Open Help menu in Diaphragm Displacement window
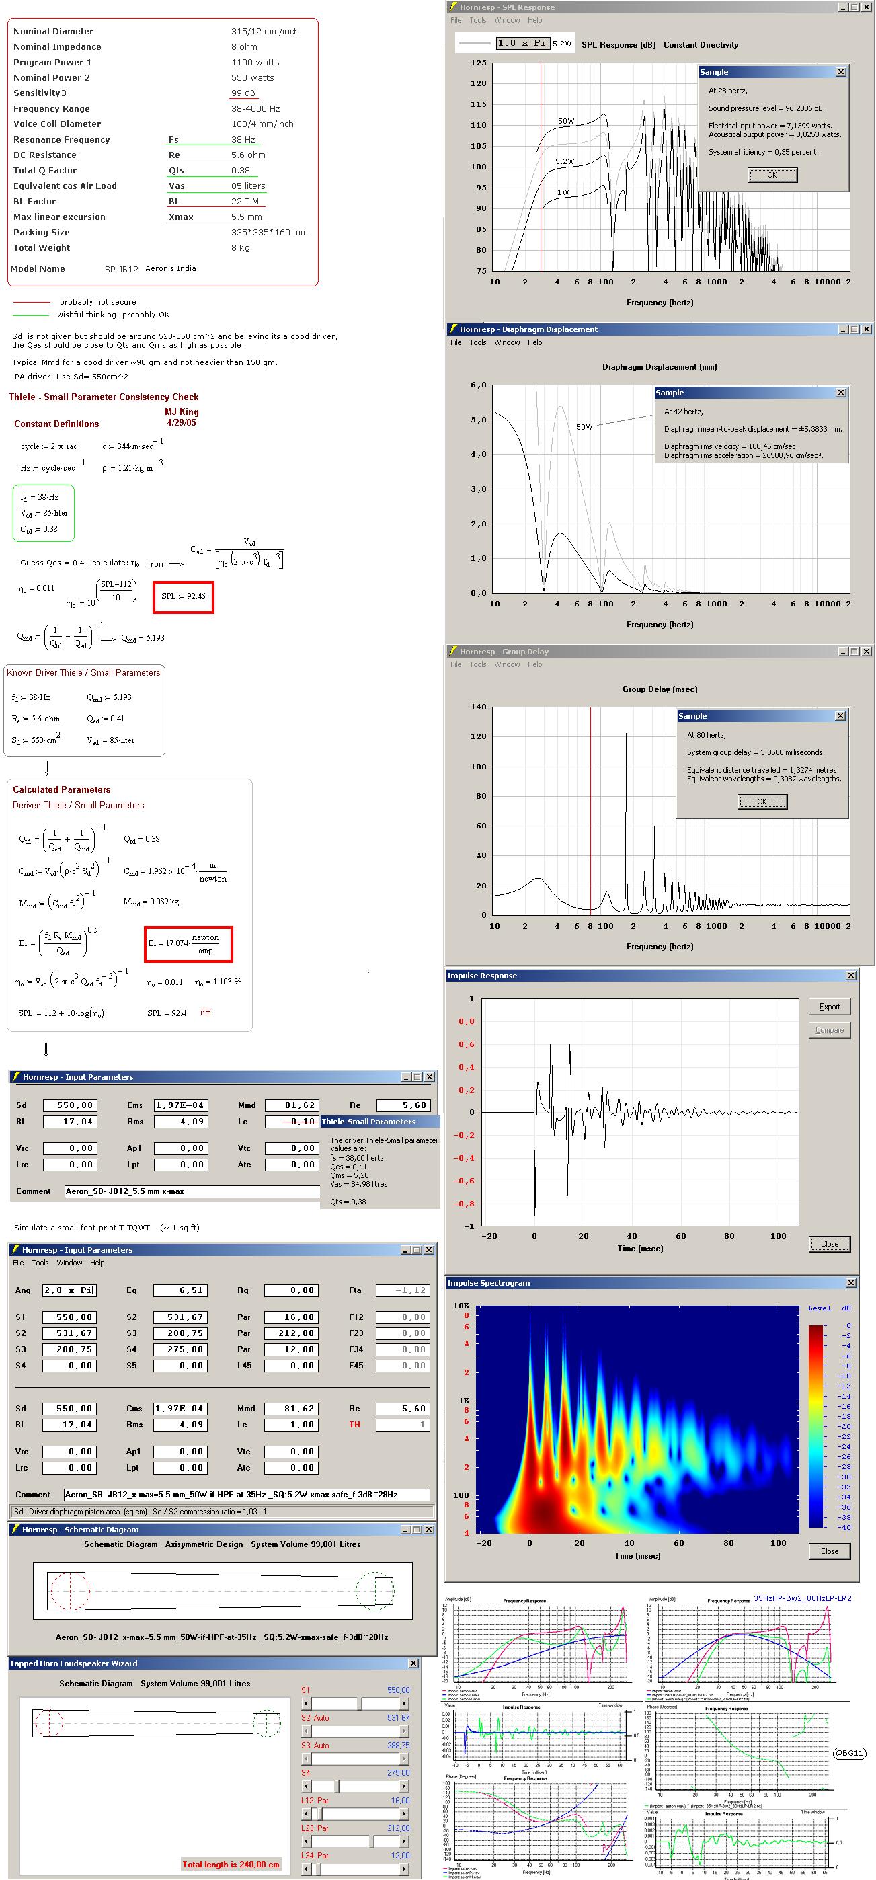The image size is (876, 1880). tap(535, 342)
